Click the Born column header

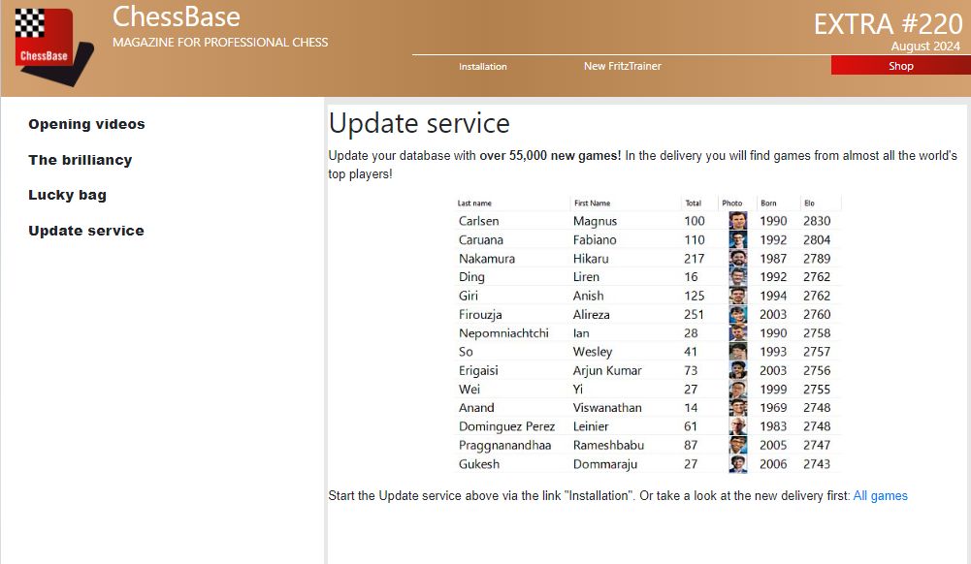(768, 203)
